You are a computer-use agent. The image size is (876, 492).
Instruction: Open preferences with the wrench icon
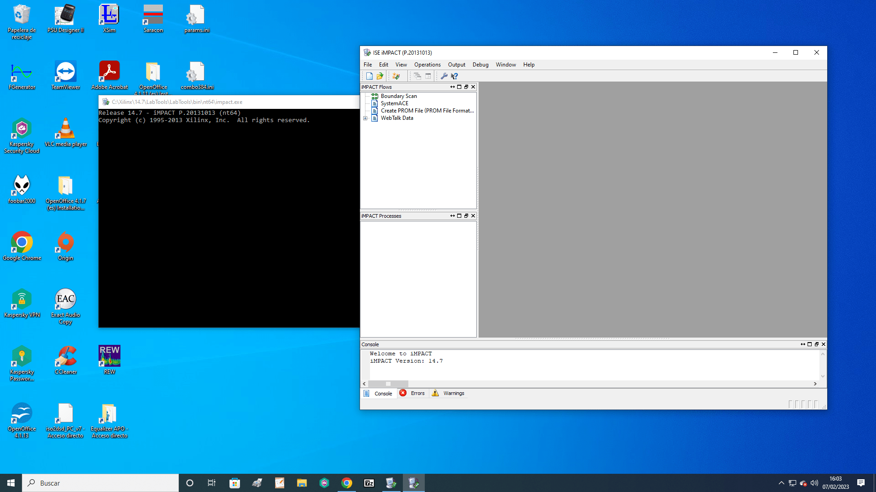pos(444,76)
